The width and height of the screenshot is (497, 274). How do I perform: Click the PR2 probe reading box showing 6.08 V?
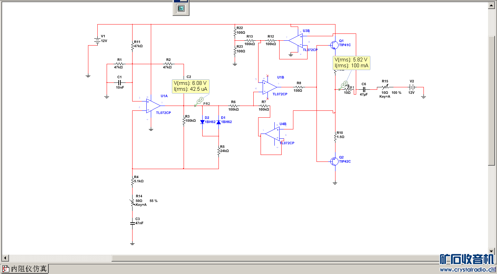(x=191, y=86)
